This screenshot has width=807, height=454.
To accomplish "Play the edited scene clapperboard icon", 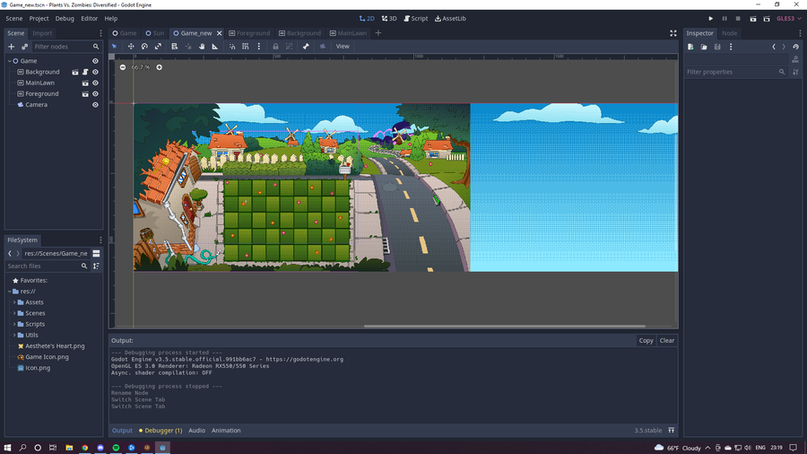I will 753,19.
